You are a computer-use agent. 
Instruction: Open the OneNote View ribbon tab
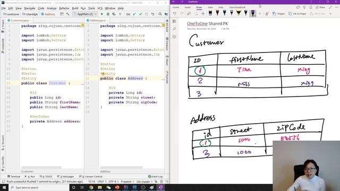tap(210, 7)
